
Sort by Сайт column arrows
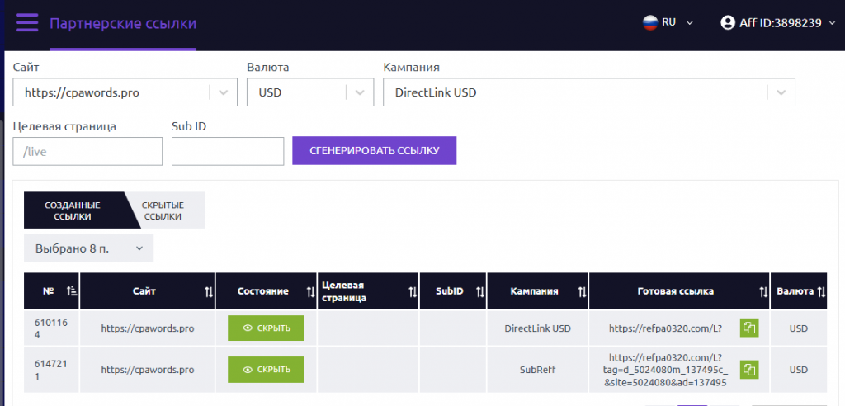208,291
